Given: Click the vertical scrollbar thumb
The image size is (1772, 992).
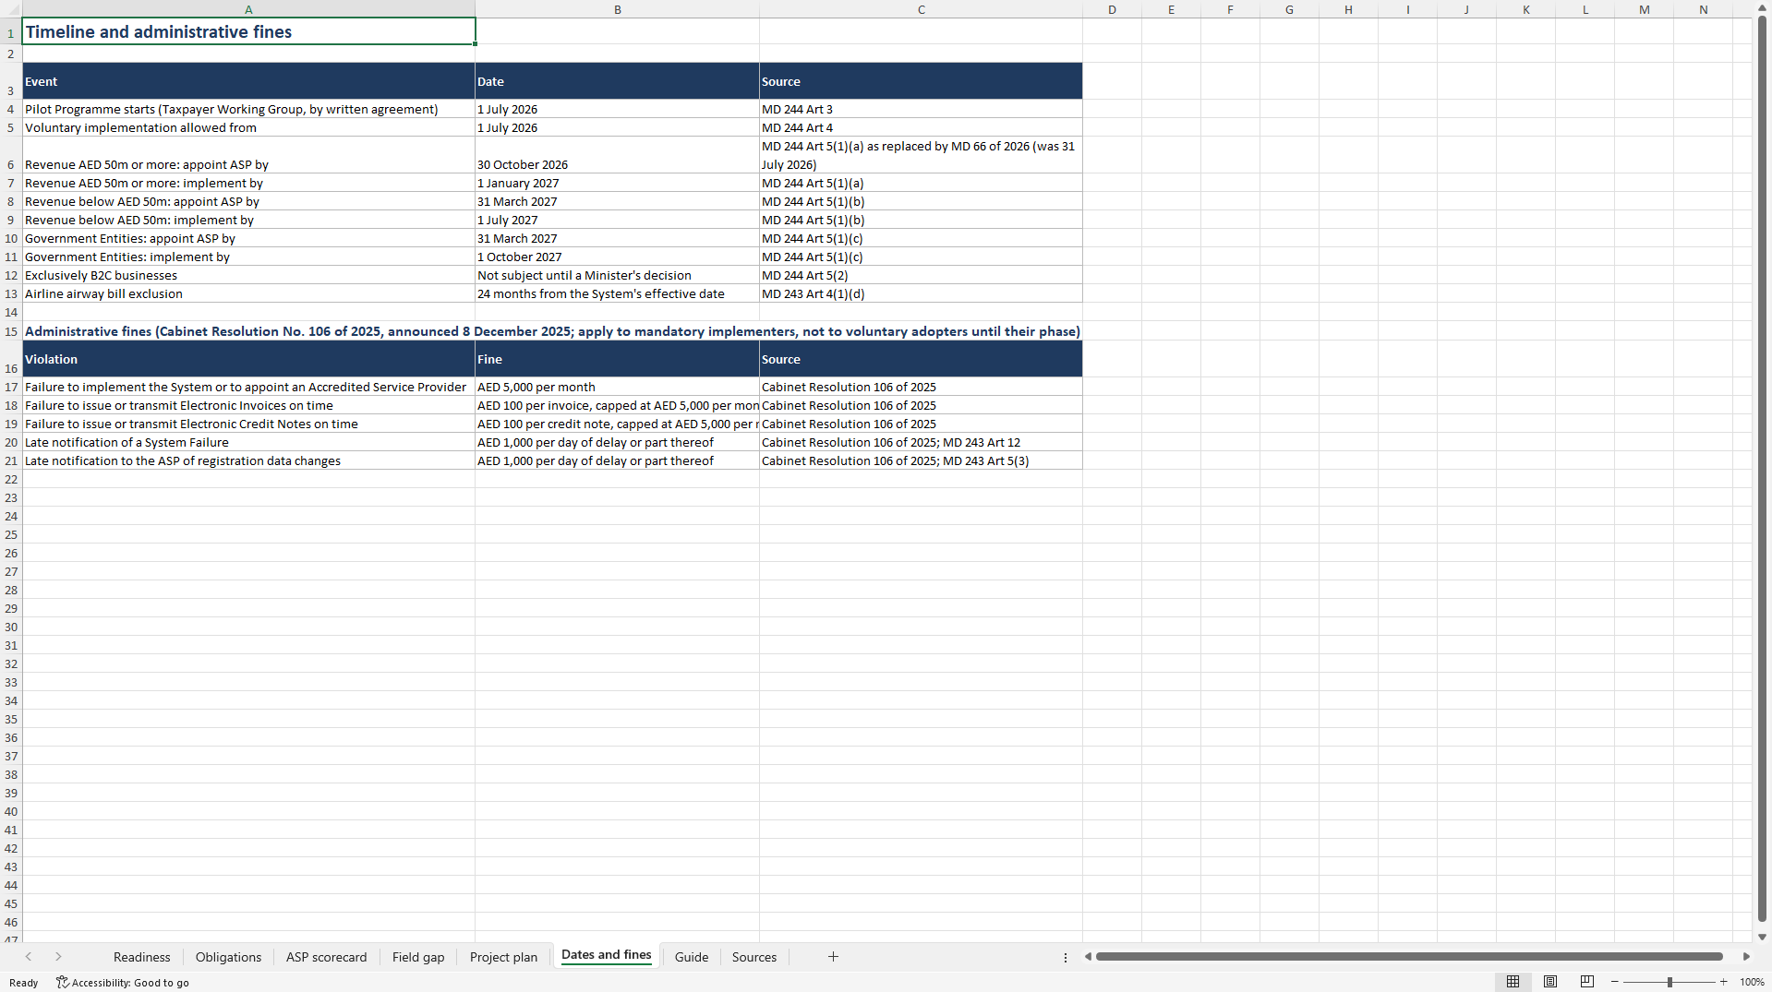Looking at the screenshot, I should tap(1762, 469).
